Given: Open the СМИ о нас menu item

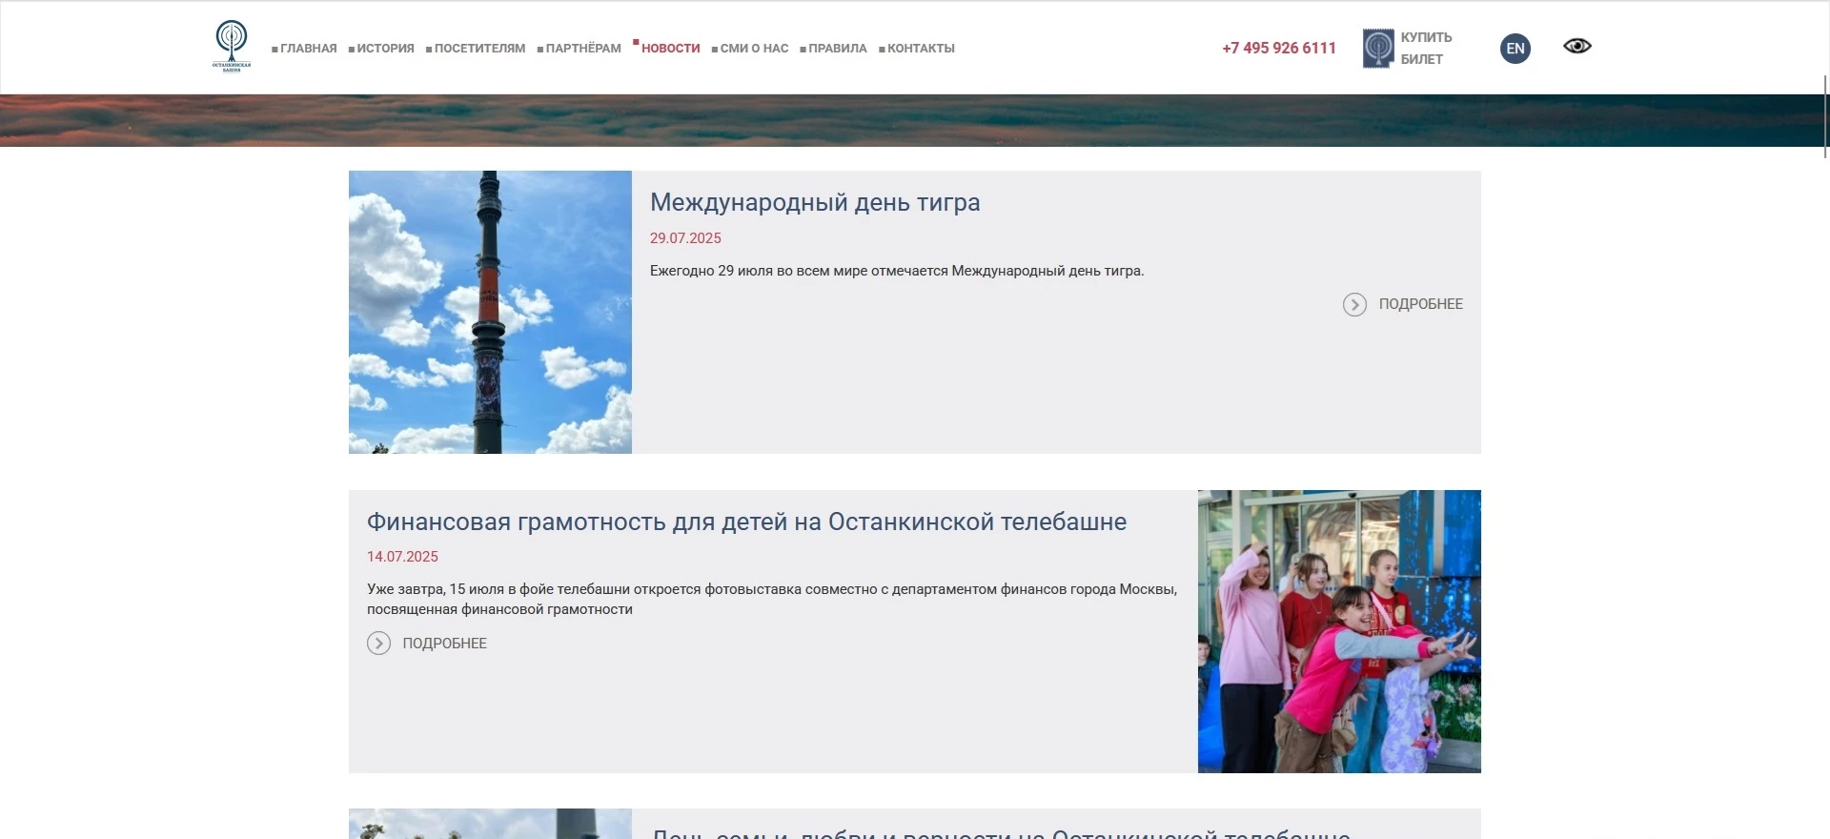Looking at the screenshot, I should point(754,49).
